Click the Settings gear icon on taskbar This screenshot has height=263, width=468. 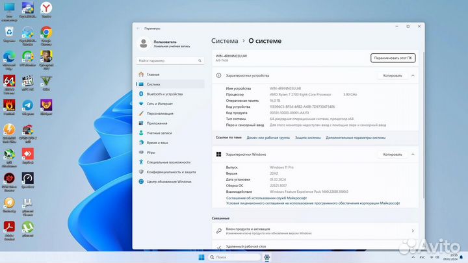[x=267, y=257]
